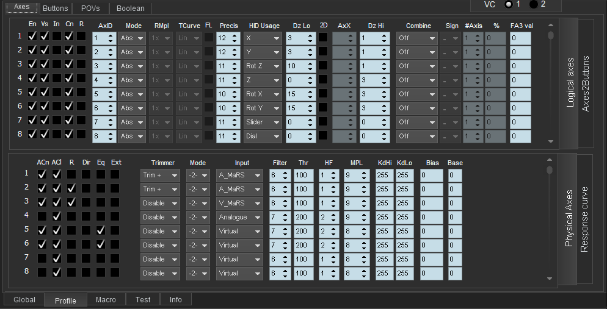This screenshot has height=309, width=607.
Task: Open Trimmer dropdown for physical axis 1
Action: coord(160,176)
